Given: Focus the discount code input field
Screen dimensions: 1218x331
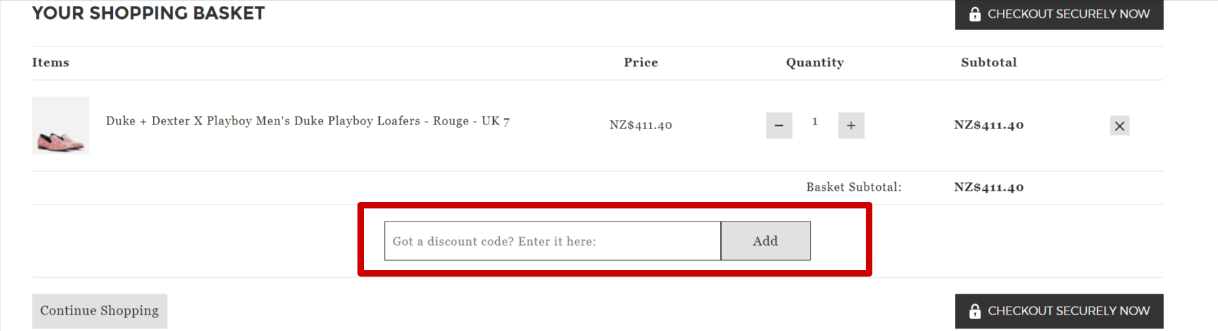Looking at the screenshot, I should [x=552, y=241].
